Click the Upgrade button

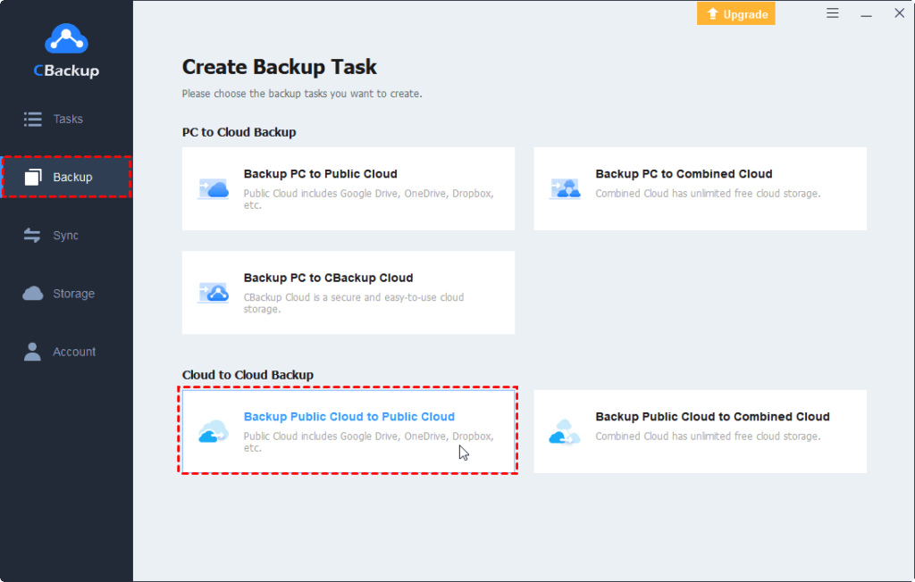click(736, 14)
